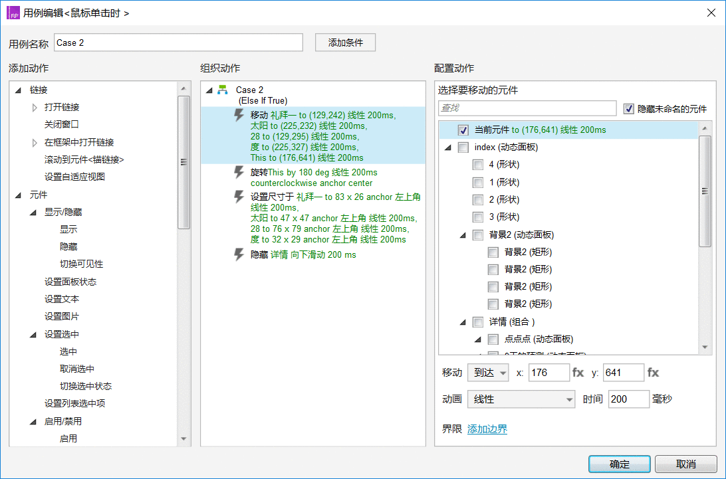This screenshot has height=479, width=726.
Task: Collapse the 背景2 (动态面板) node
Action: (463, 235)
